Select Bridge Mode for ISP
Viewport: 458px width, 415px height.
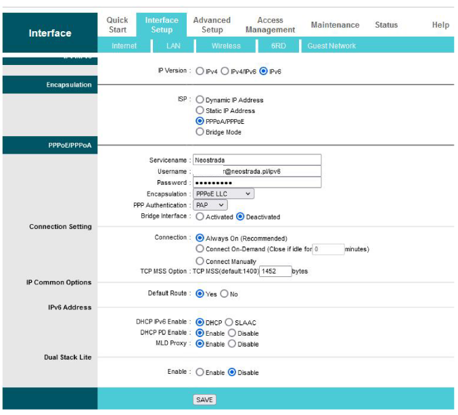[200, 132]
